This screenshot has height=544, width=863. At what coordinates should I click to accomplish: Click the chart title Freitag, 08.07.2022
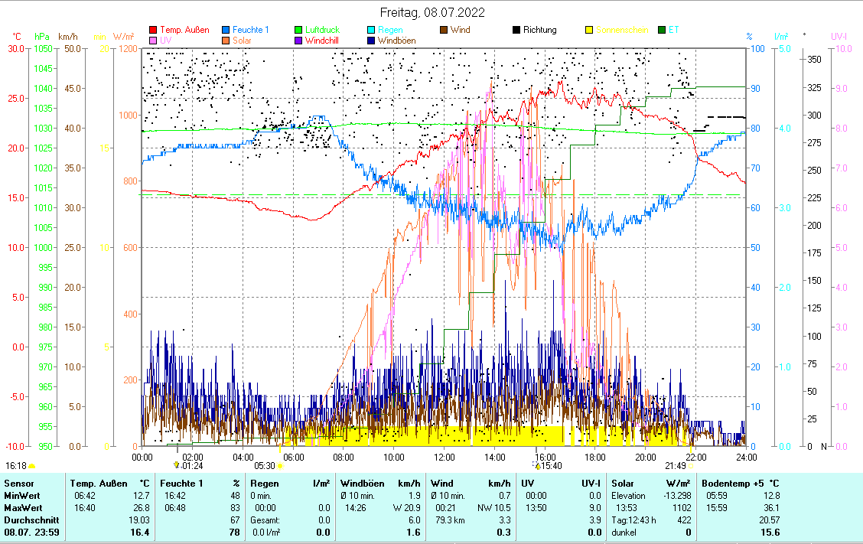pos(432,12)
